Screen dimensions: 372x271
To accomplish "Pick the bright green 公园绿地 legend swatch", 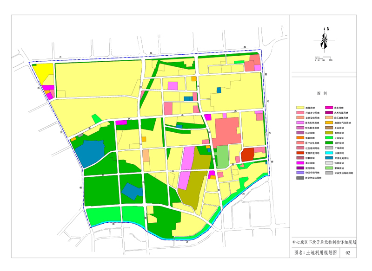I will coord(330,138).
